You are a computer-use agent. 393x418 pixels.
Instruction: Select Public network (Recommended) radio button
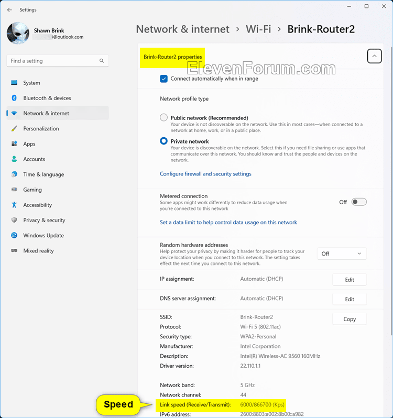click(163, 117)
